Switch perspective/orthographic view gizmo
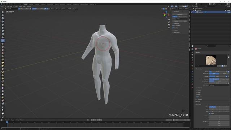Viewport: 231px width, 130px height. (169, 27)
